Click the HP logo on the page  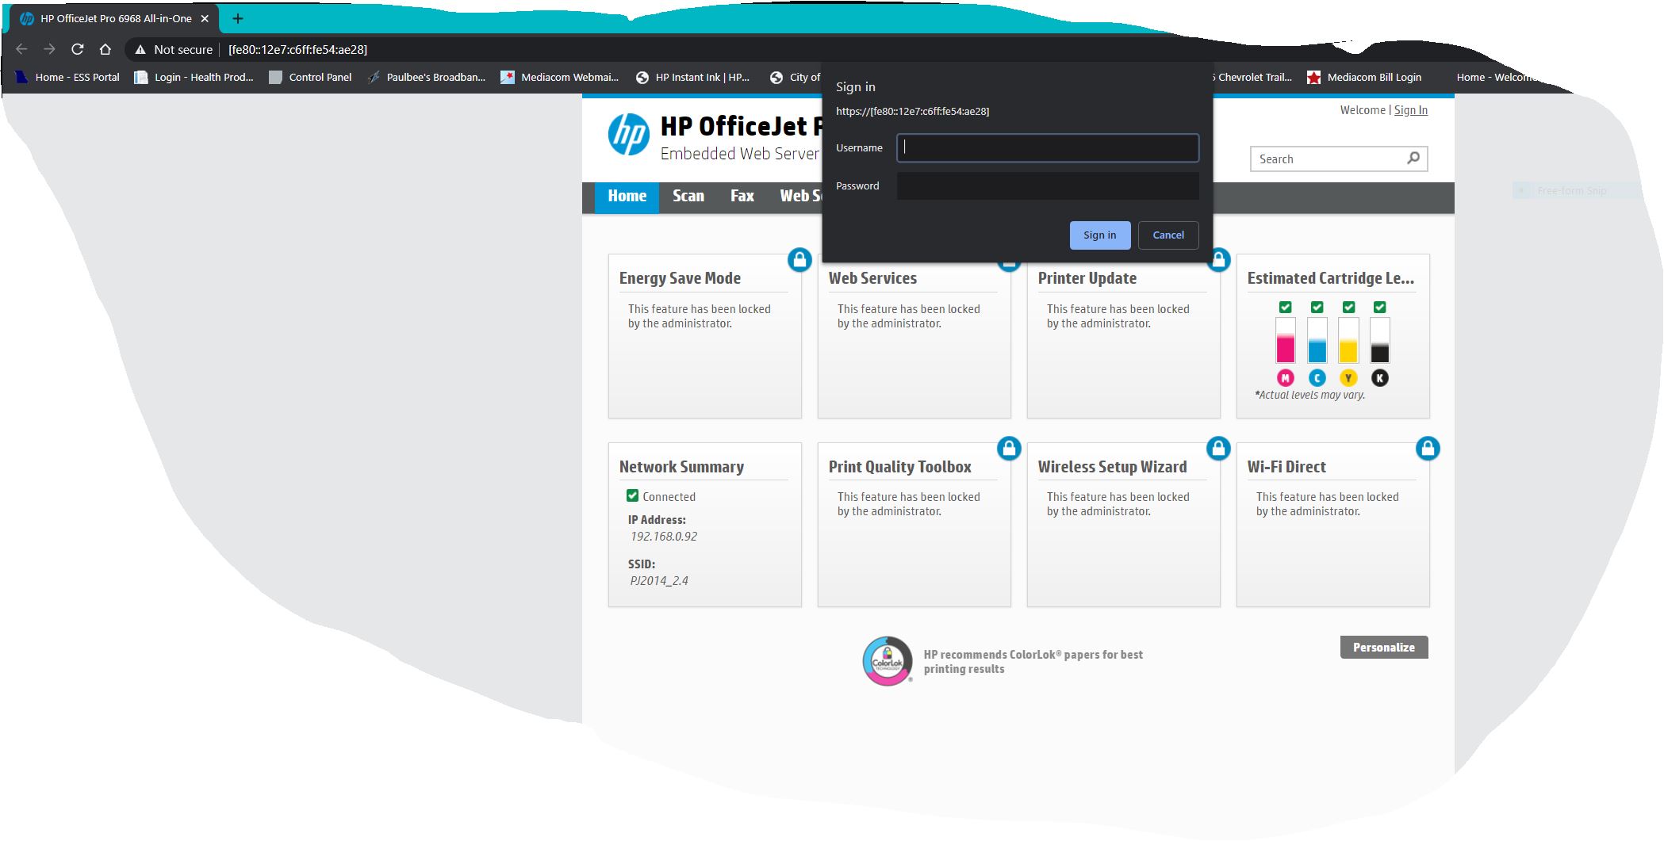(x=629, y=134)
